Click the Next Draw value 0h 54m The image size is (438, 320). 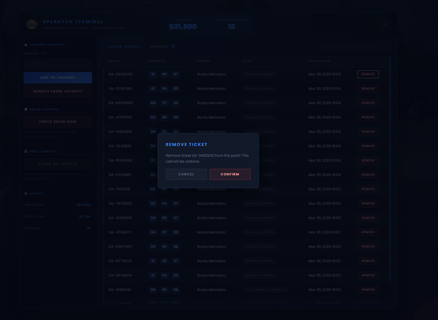pos(84,205)
